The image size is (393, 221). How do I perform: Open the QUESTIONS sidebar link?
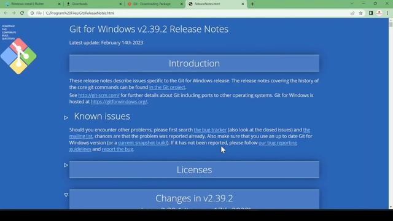[8, 39]
